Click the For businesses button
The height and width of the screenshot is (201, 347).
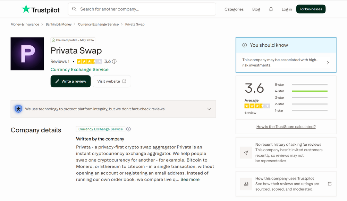(x=311, y=9)
